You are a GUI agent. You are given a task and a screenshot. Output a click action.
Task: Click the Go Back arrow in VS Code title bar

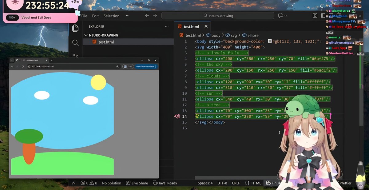pos(147,16)
